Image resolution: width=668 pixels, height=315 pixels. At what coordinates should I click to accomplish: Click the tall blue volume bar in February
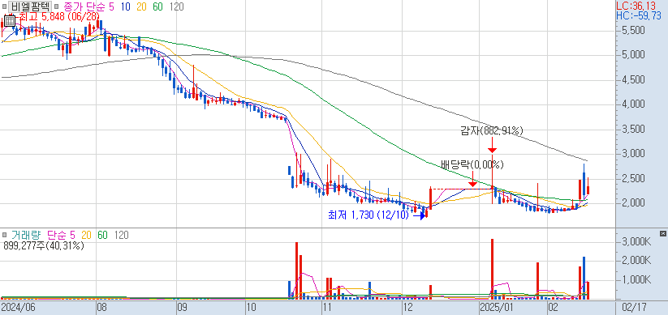584,278
